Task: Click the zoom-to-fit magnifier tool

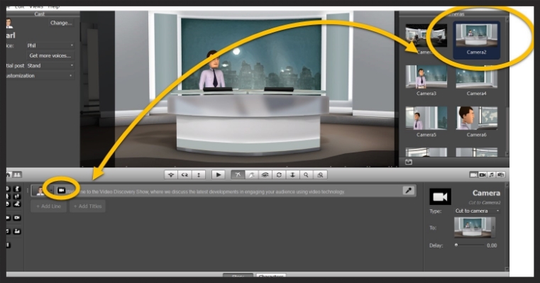Action: pos(320,175)
